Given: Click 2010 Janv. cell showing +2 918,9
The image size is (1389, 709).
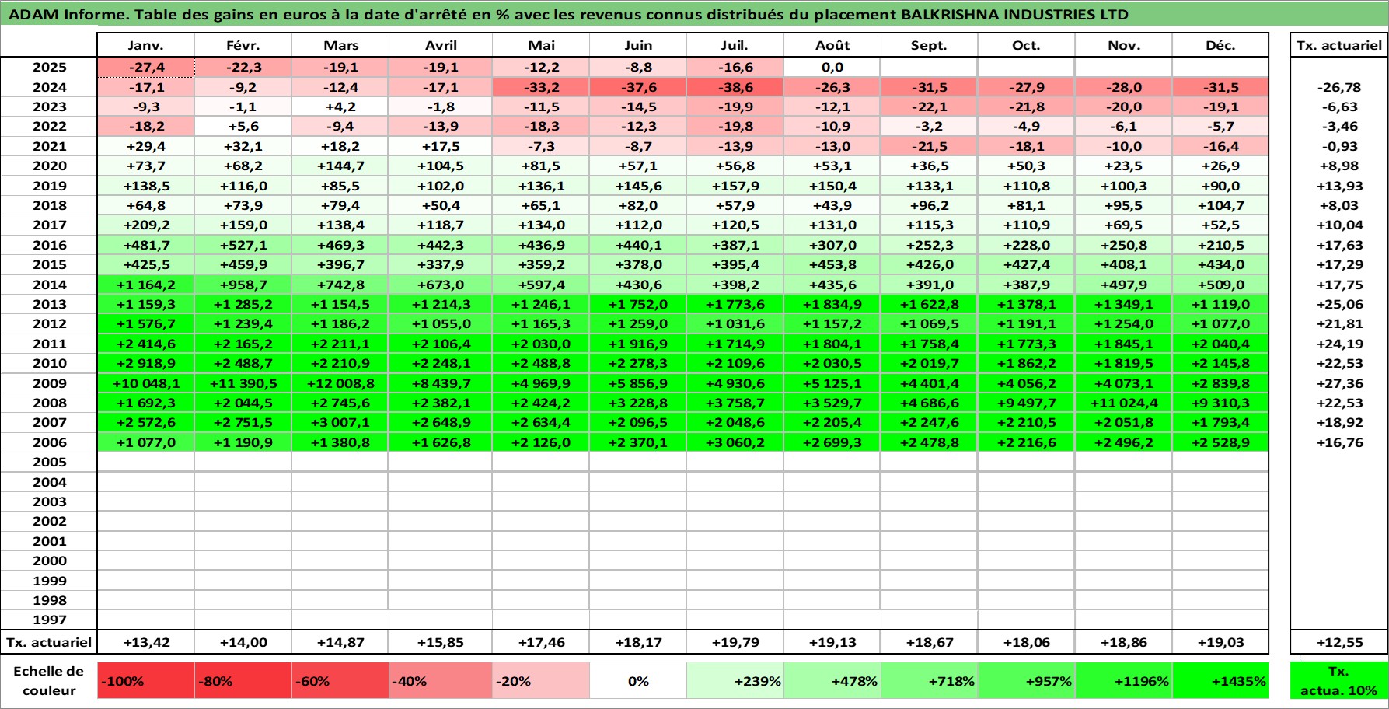Looking at the screenshot, I should point(145,363).
